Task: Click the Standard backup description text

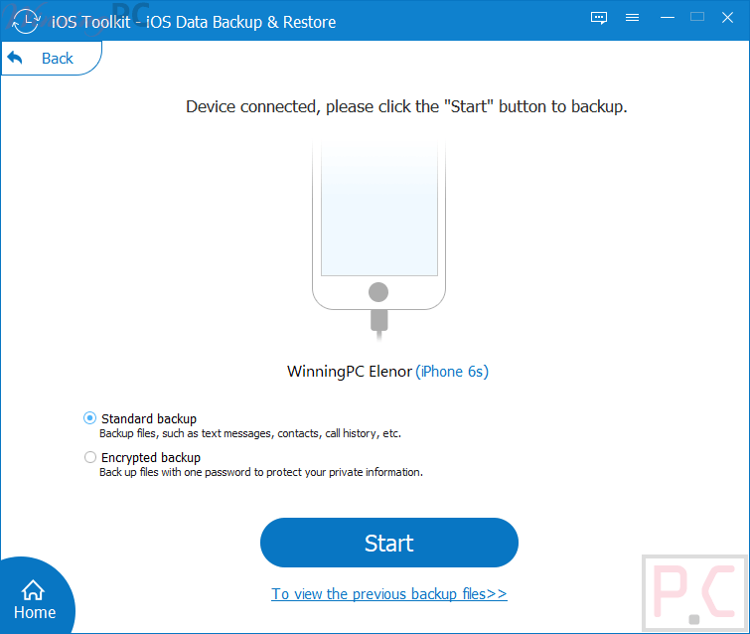Action: (250, 433)
